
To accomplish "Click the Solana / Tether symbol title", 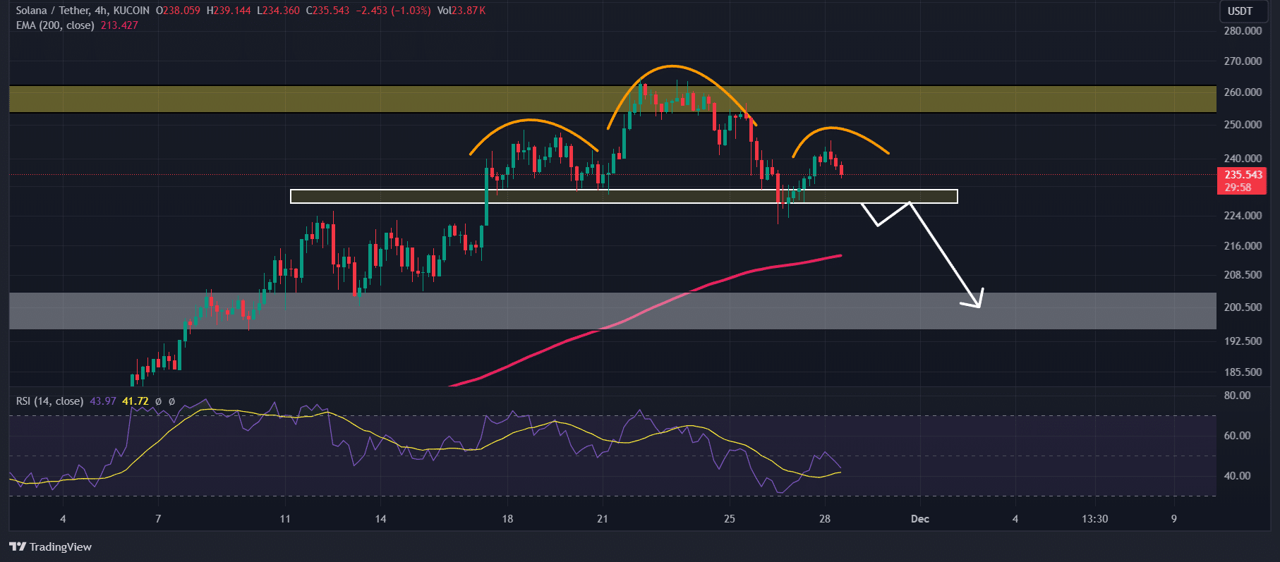I will 83,11.
